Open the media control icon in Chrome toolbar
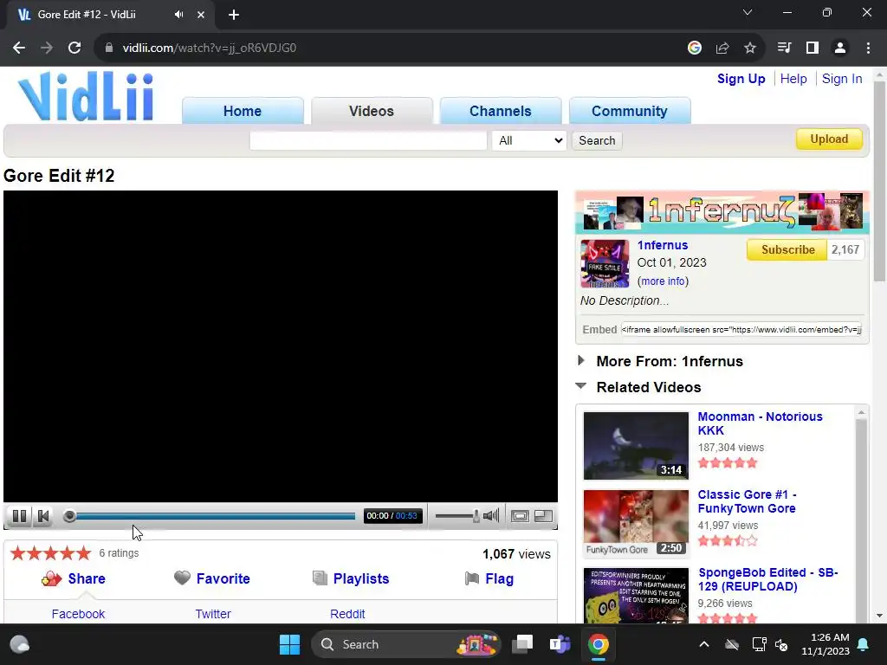 click(784, 48)
